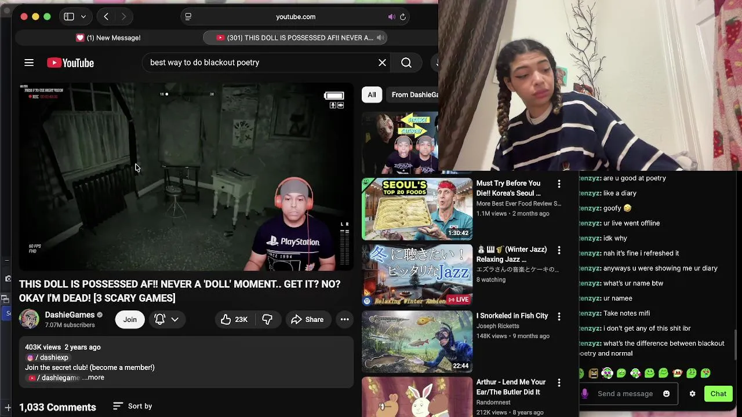The image size is (742, 417).
Task: Go forward in Safari history
Action: 123,17
